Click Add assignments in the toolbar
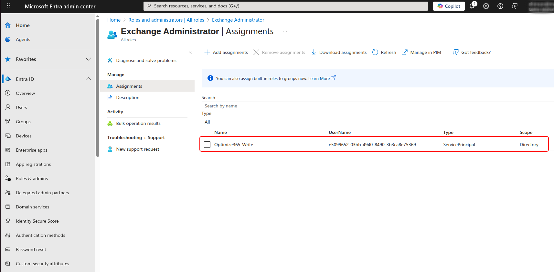This screenshot has width=554, height=272. point(226,52)
